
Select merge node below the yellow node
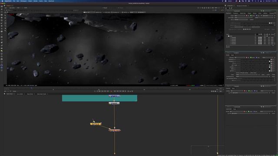pos(115,130)
